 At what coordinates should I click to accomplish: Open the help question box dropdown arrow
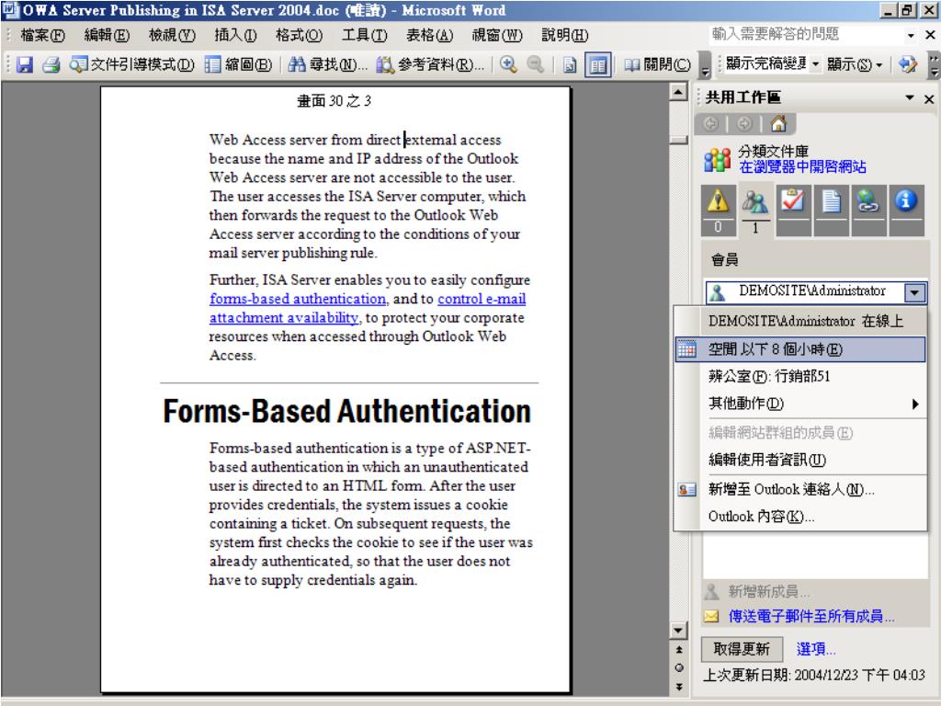(911, 35)
